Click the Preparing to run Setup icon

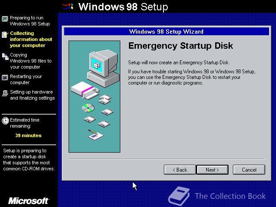click(5, 19)
